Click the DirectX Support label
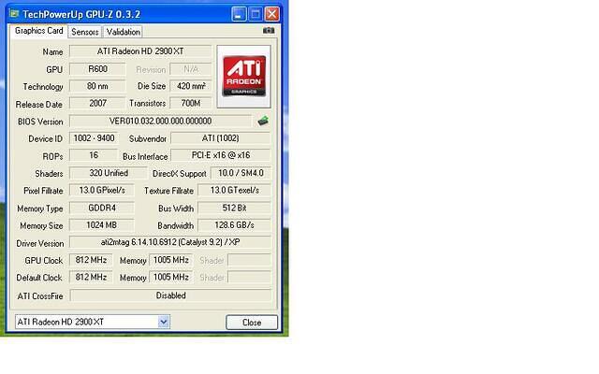The height and width of the screenshot is (374, 599). pyautogui.click(x=179, y=174)
